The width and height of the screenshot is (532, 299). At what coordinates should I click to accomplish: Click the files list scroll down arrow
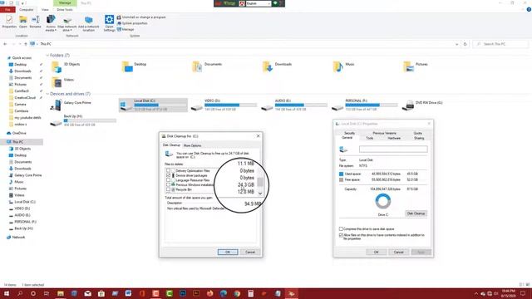[260, 194]
